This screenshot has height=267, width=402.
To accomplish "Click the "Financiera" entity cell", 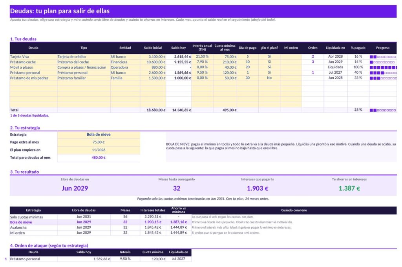I will [125, 62].
